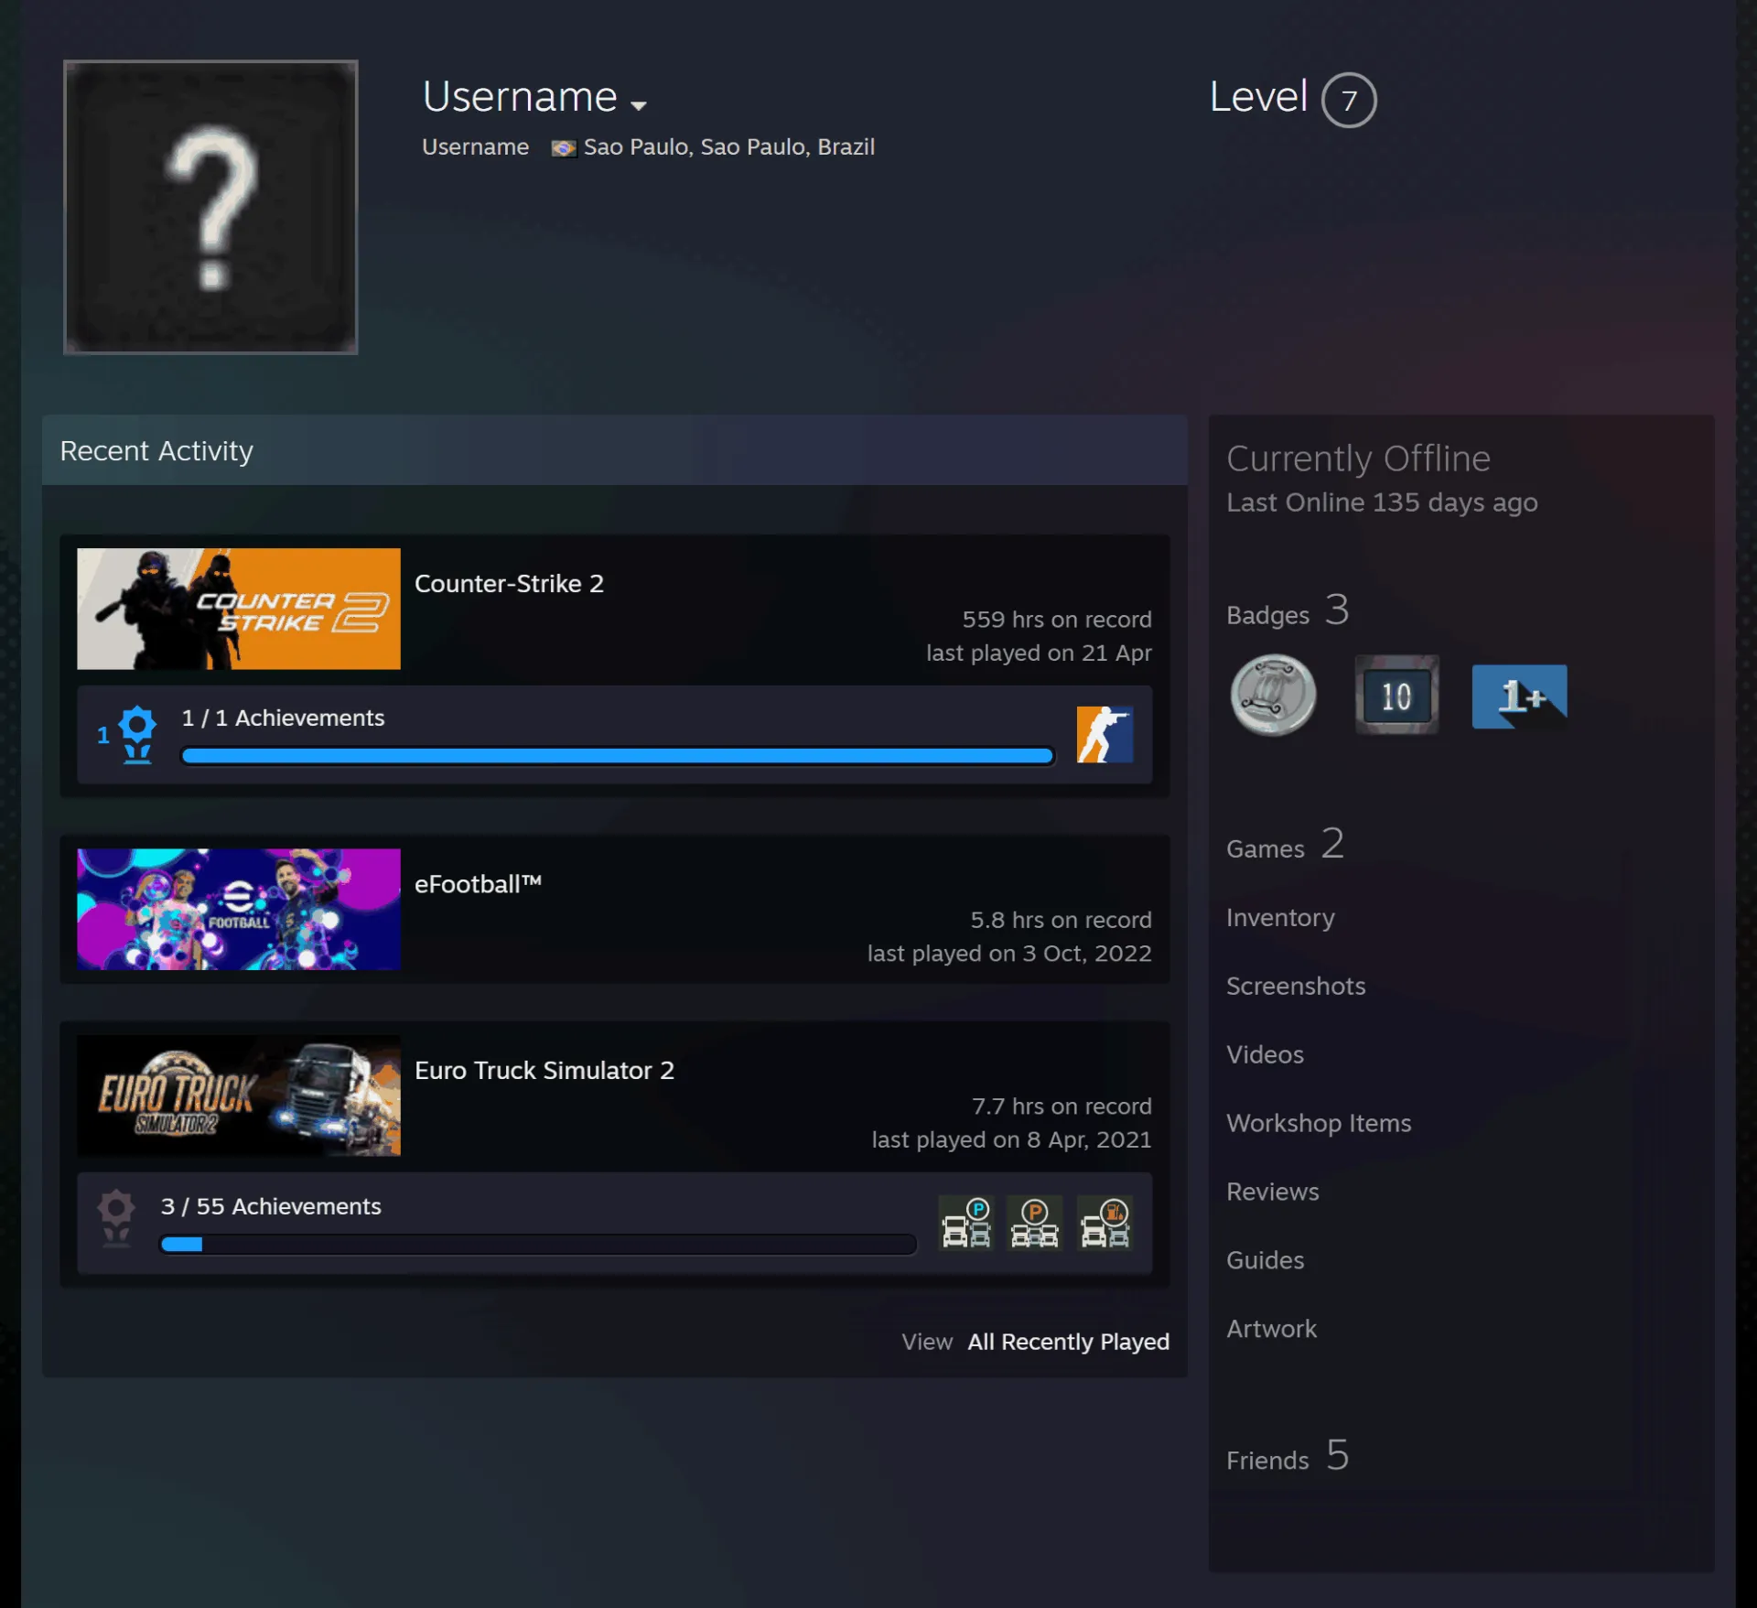This screenshot has width=1757, height=1608.
Task: Click the blue 1+ game collector badge
Action: point(1520,696)
